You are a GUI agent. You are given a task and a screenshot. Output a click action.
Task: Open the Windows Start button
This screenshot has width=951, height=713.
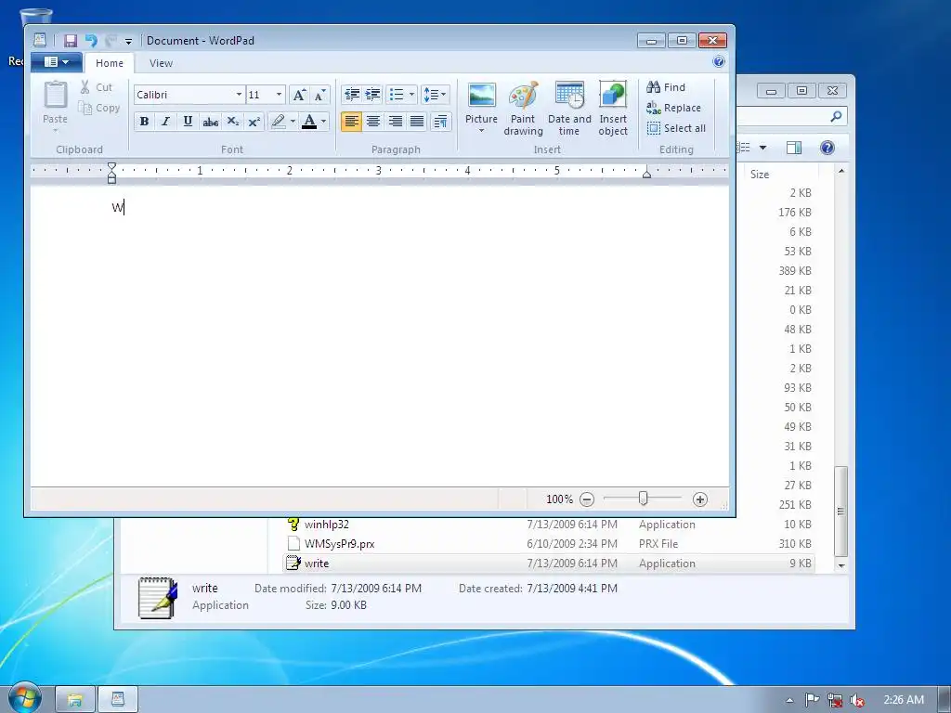(24, 698)
